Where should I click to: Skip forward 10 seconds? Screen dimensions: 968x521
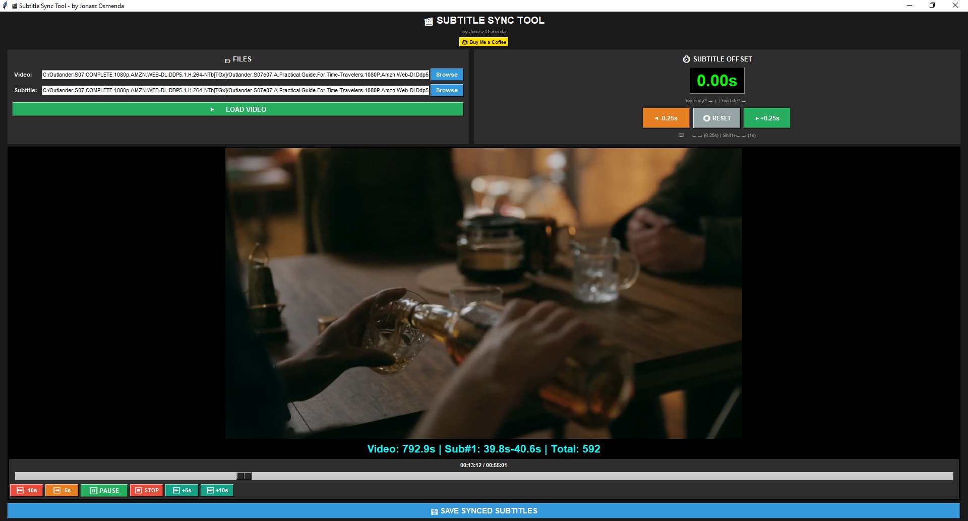click(x=217, y=490)
